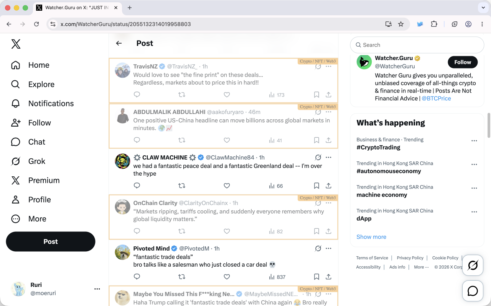Click the Follow item in sidebar
This screenshot has width=491, height=306.
[x=31, y=123]
